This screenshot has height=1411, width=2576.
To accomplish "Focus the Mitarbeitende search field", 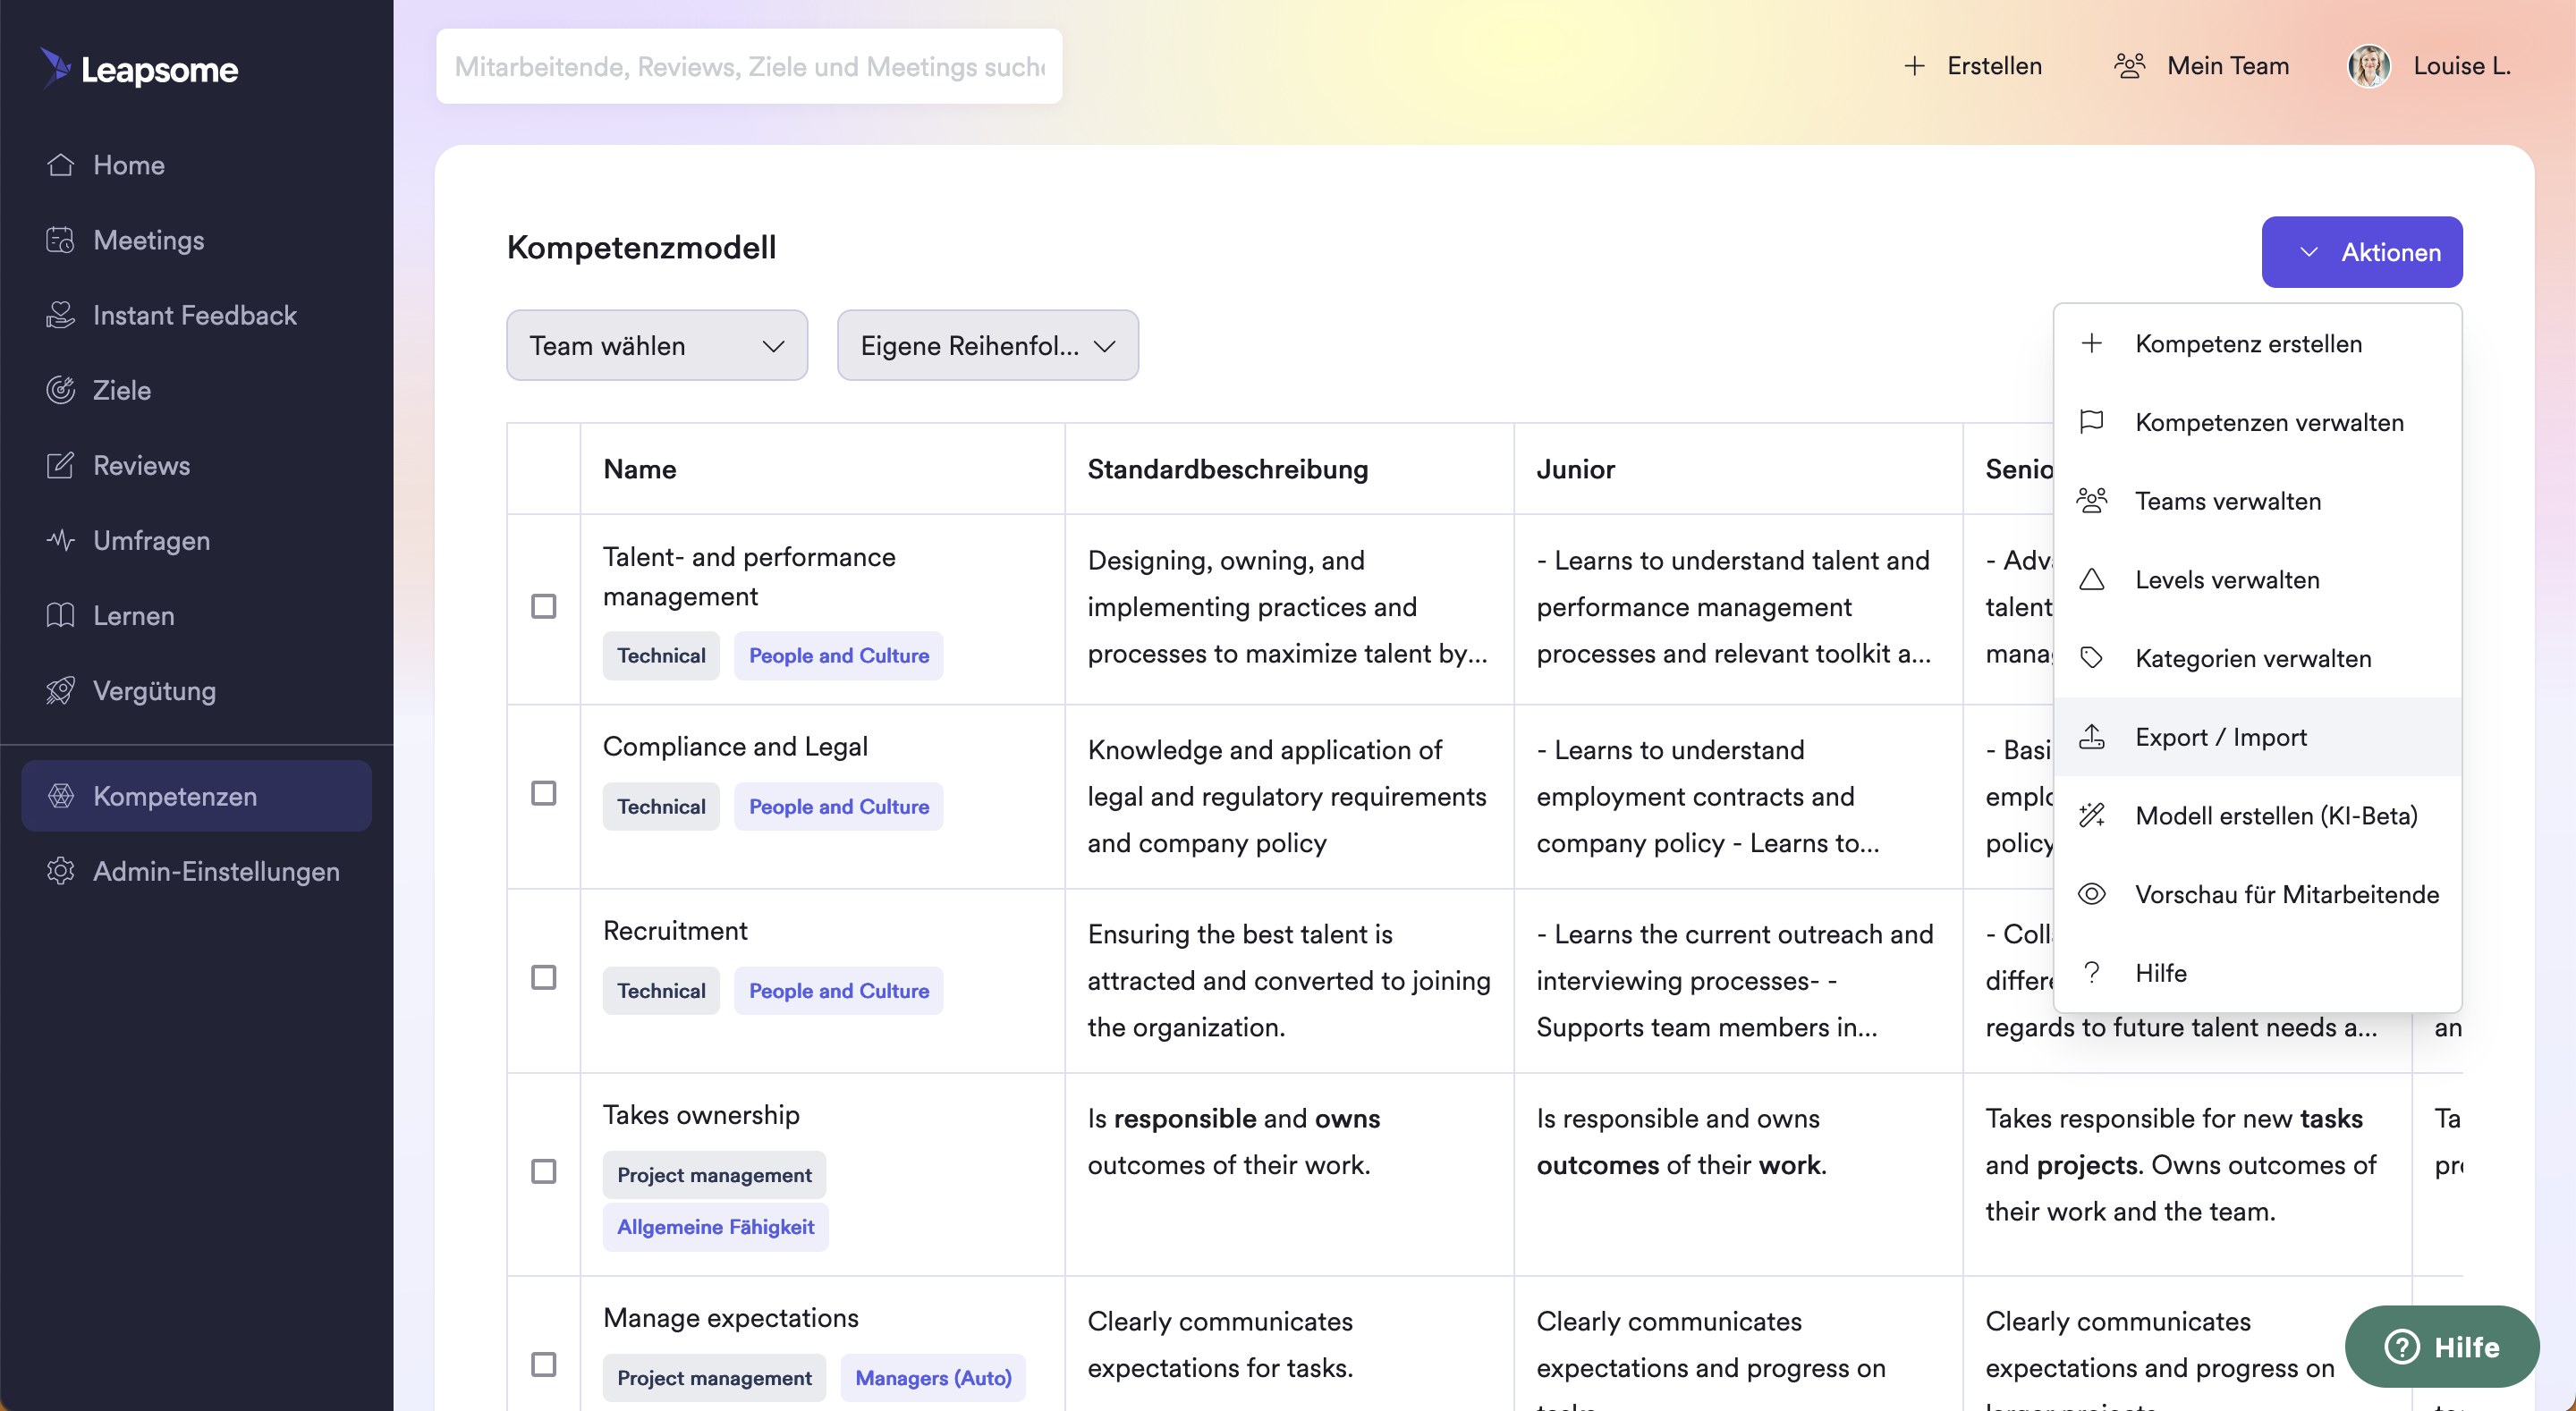I will pyautogui.click(x=748, y=66).
